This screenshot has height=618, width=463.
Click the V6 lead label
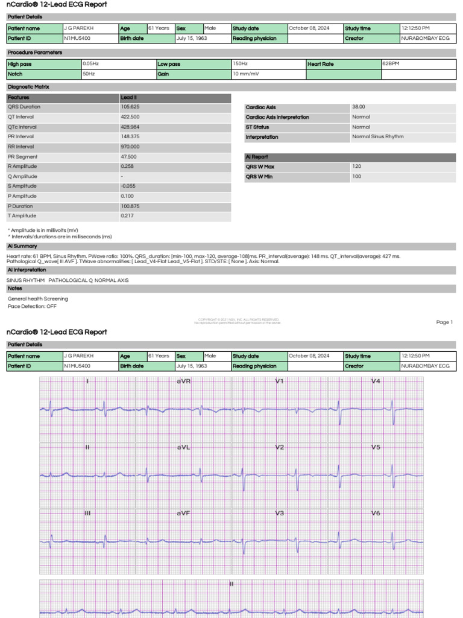click(x=376, y=513)
